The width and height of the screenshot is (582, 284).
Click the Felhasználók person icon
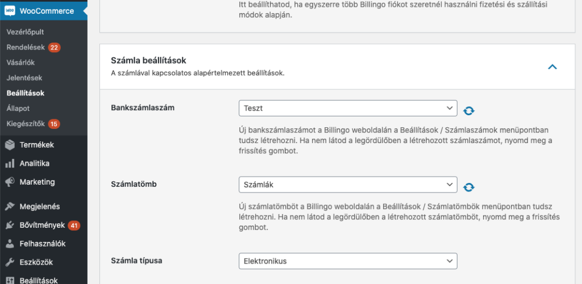click(10, 244)
